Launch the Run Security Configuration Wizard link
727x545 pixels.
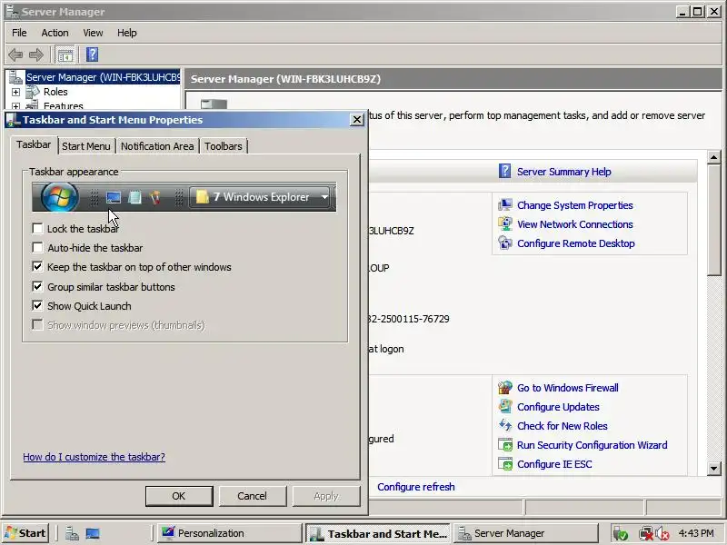pos(593,445)
